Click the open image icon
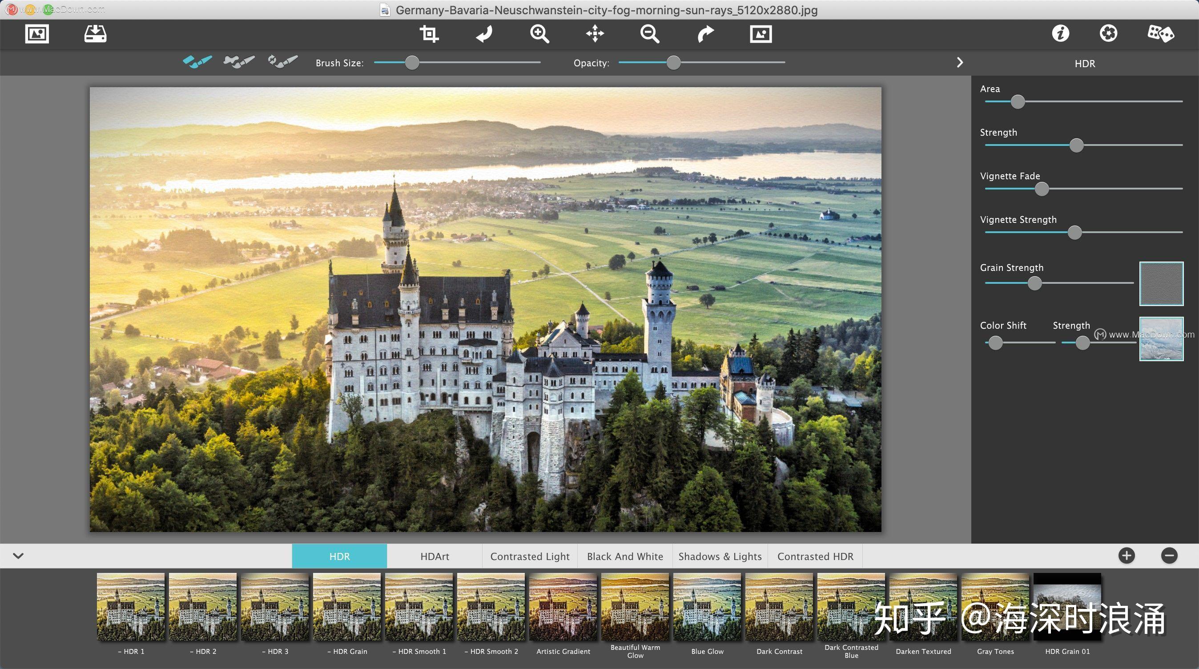Screen dimensions: 1199x669 coord(37,34)
